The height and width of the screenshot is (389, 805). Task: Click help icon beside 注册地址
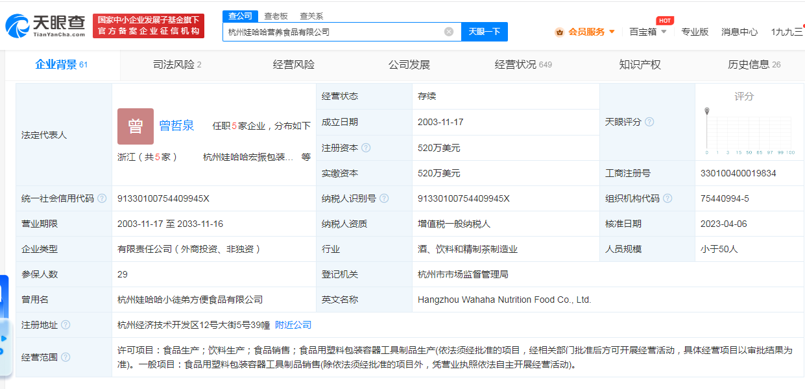(x=66, y=325)
